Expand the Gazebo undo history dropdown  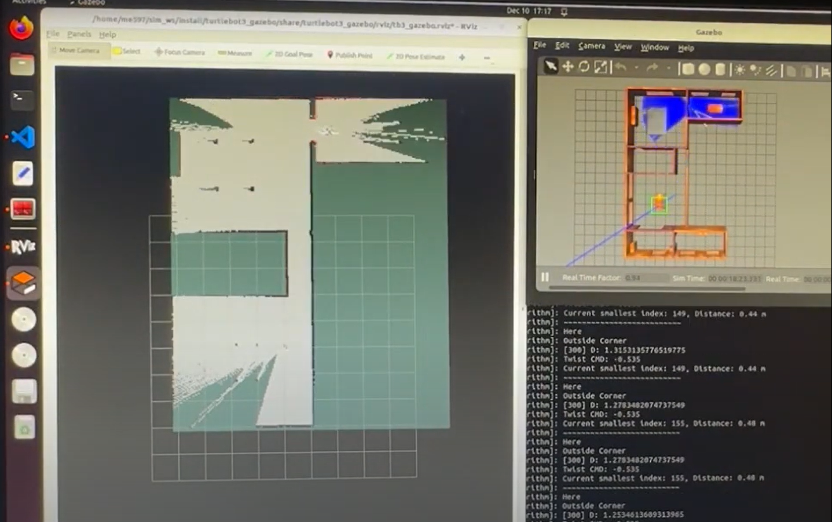[x=636, y=68]
